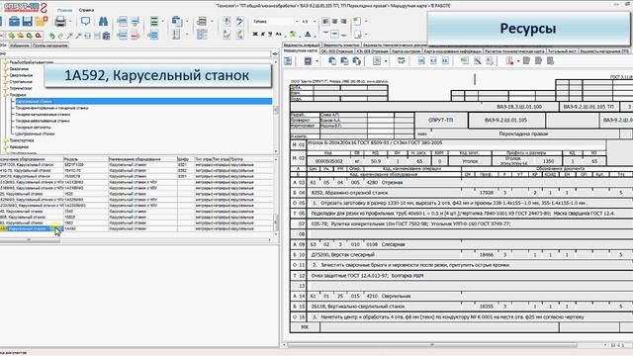
Task: Open the printer options dropdown arrow
Action: [x=70, y=22]
